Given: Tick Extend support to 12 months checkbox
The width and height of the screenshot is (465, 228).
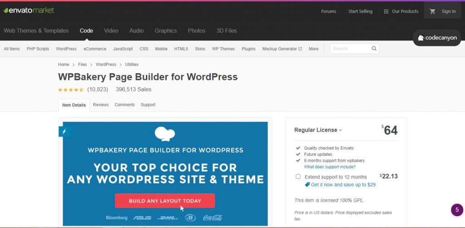Looking at the screenshot, I should 298,177.
